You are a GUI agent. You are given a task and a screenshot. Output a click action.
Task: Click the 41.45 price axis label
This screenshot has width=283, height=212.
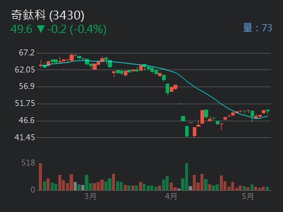click(25, 137)
